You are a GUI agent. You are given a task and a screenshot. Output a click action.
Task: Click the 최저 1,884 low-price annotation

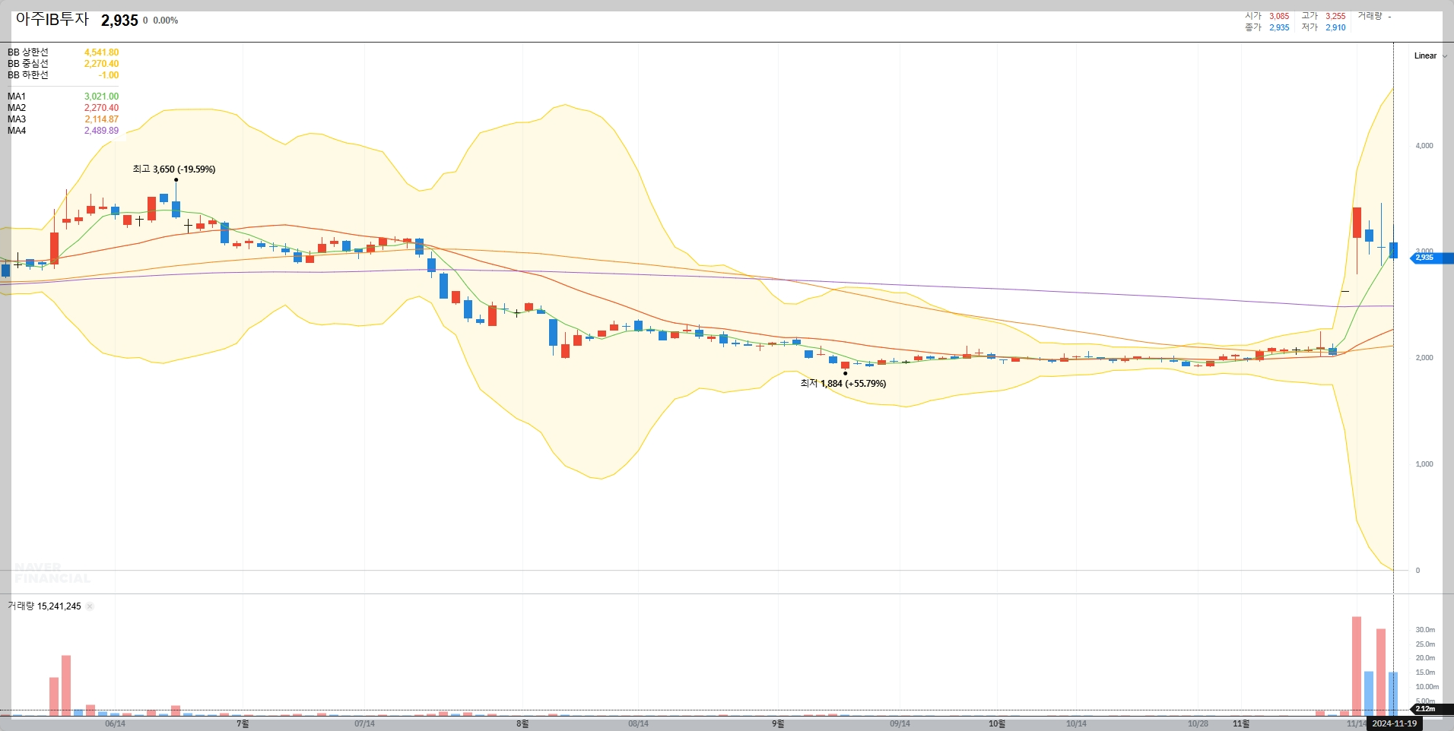pyautogui.click(x=843, y=384)
